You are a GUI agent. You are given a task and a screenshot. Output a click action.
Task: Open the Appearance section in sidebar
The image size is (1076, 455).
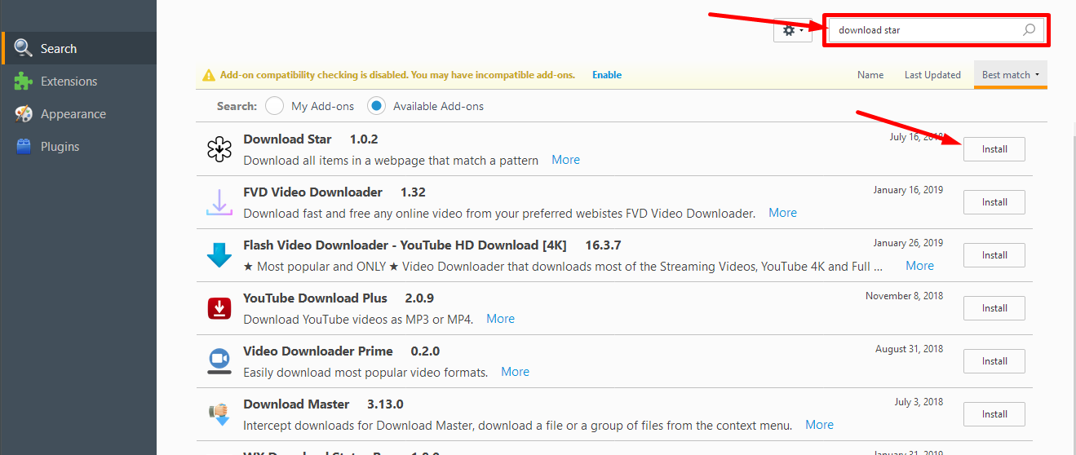(x=78, y=114)
